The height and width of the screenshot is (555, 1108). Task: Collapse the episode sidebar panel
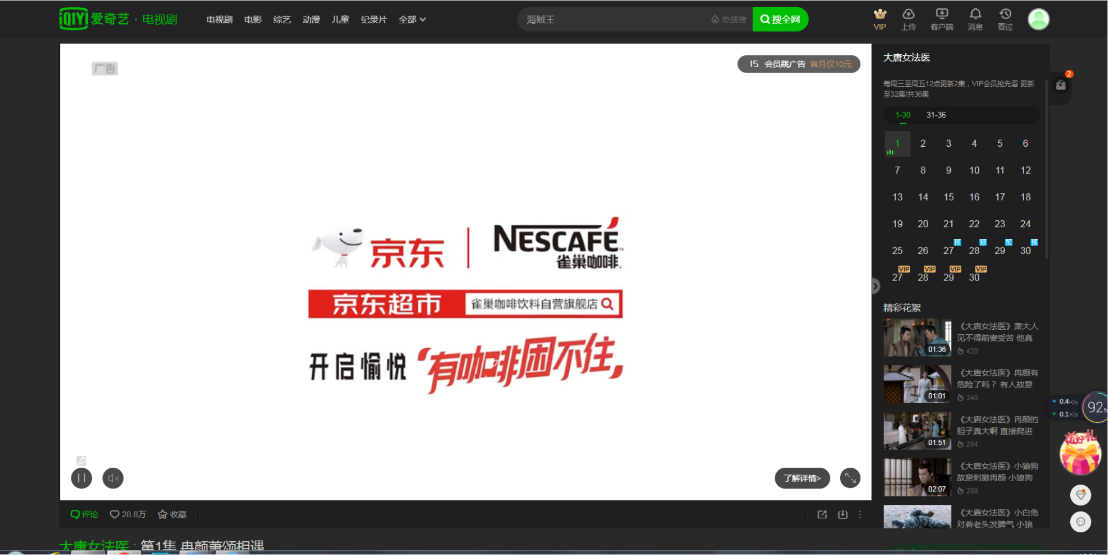pos(875,286)
